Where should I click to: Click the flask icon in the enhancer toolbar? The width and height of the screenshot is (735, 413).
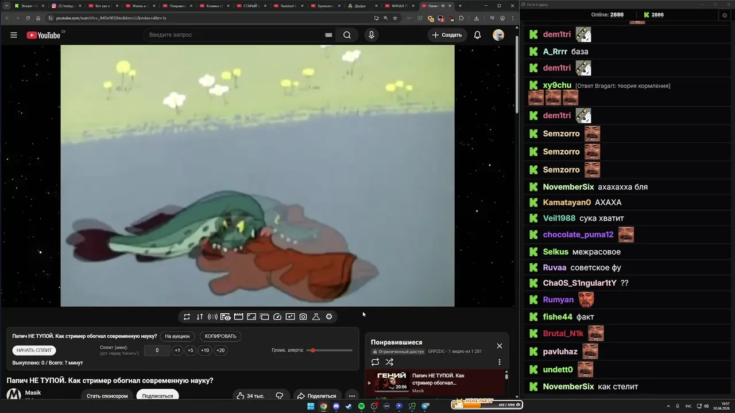pyautogui.click(x=316, y=317)
